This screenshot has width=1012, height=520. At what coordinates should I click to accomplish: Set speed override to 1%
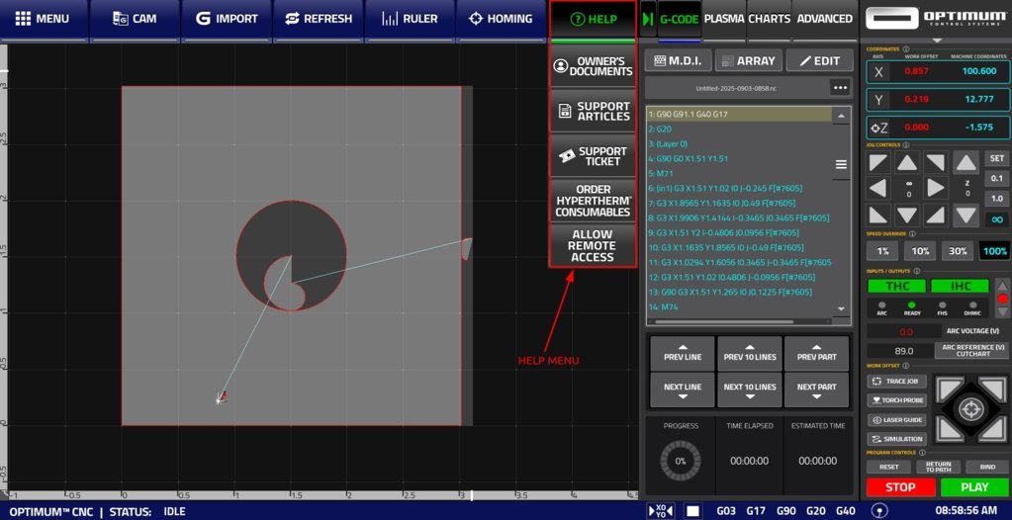[x=882, y=251]
